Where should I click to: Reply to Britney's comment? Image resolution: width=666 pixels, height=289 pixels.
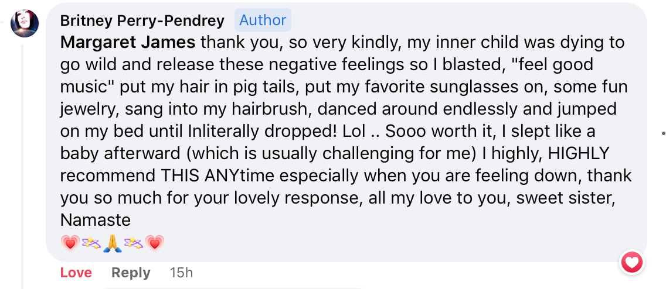click(131, 273)
